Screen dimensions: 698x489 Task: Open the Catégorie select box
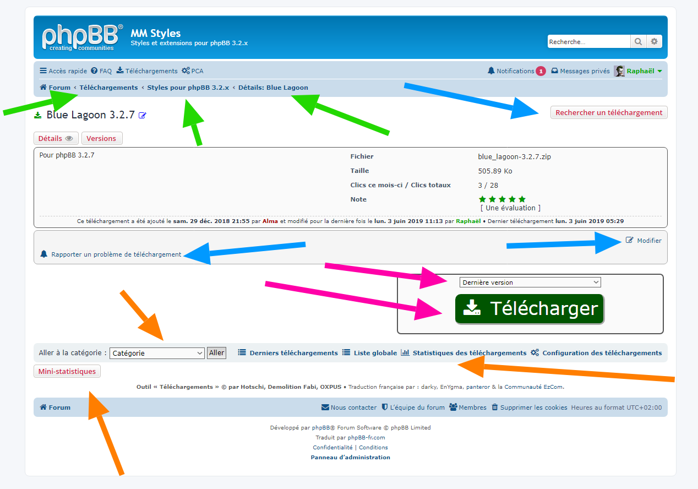(157, 354)
